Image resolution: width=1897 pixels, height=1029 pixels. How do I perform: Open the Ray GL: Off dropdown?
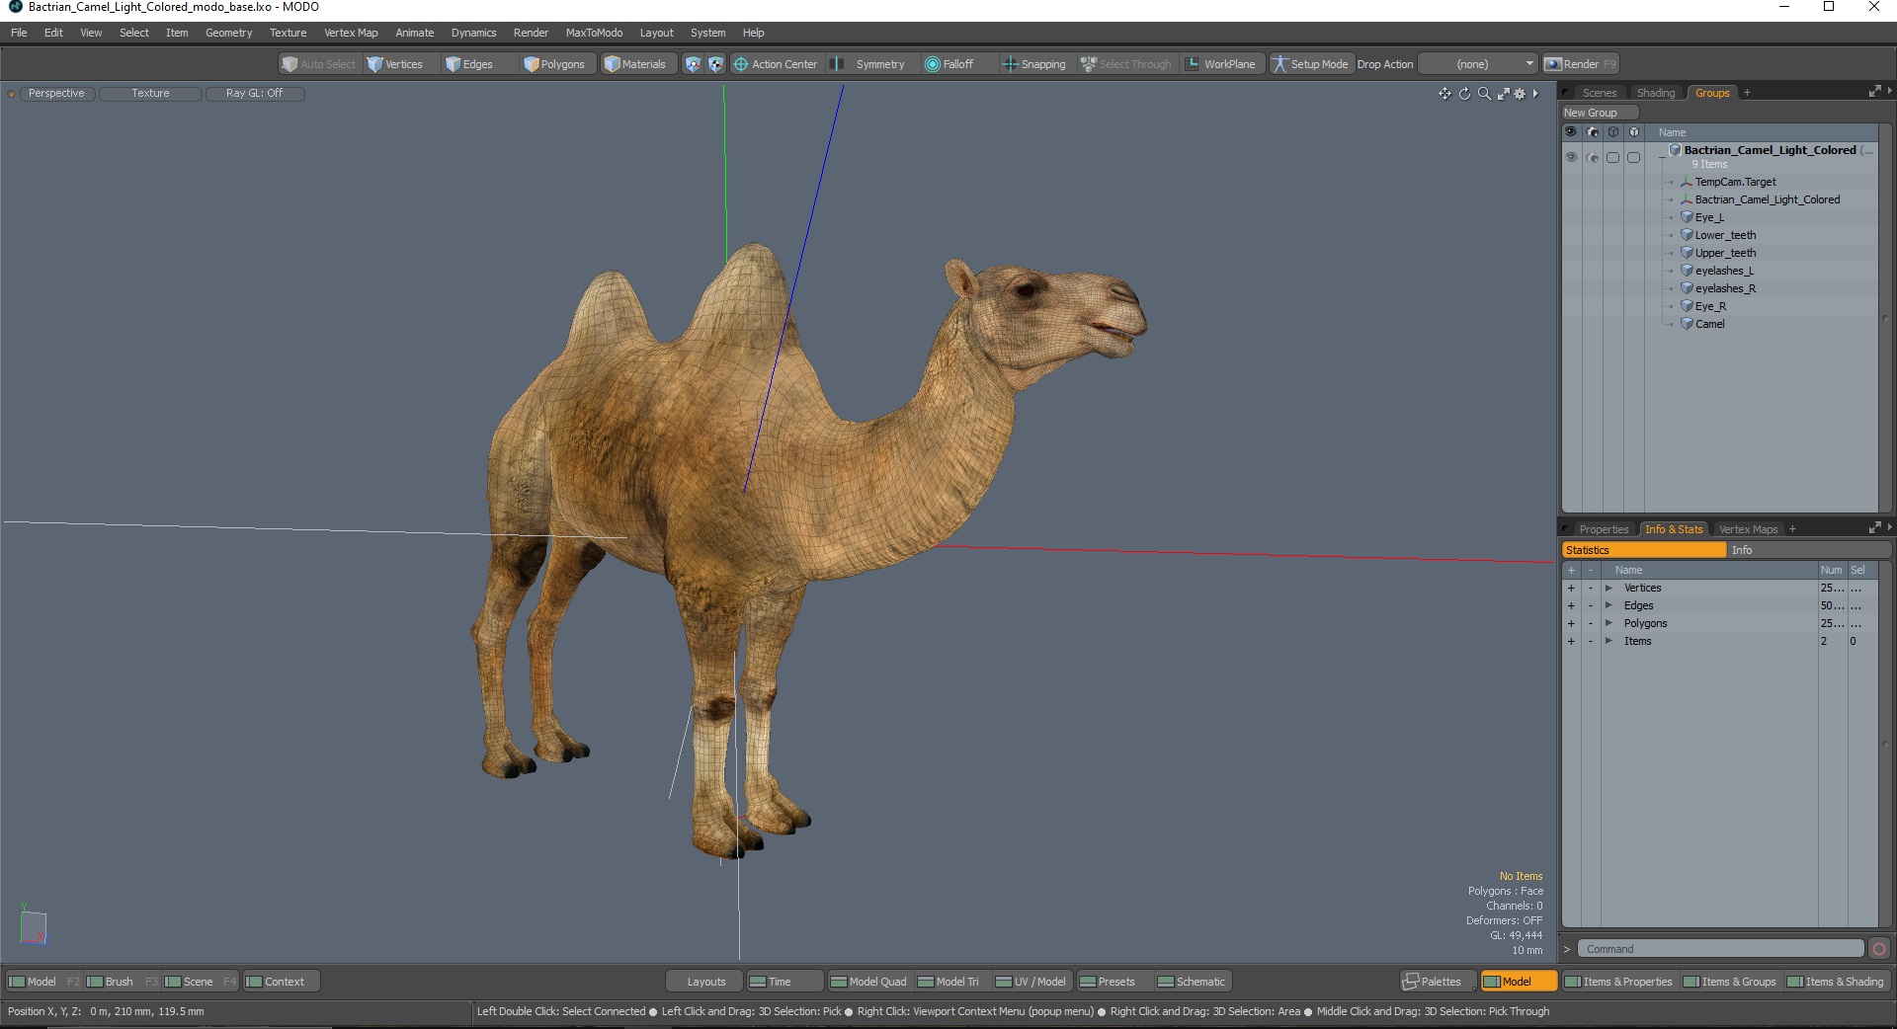coord(254,93)
